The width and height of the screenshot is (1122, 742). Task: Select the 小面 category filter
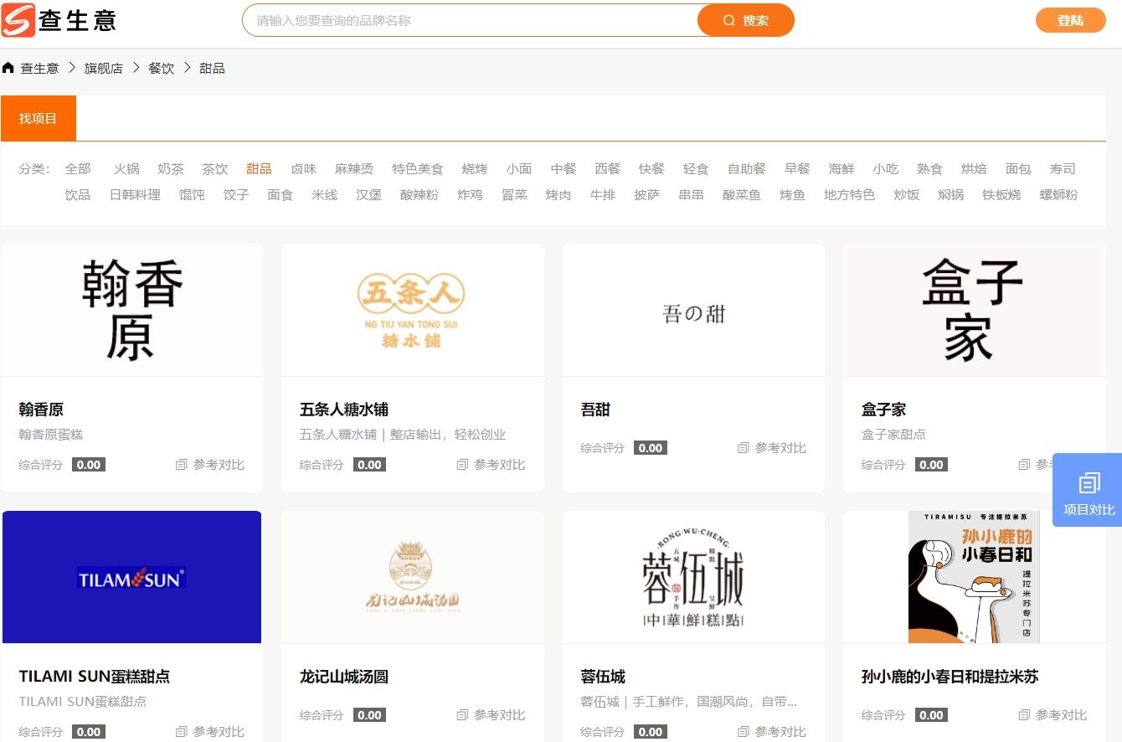[519, 169]
